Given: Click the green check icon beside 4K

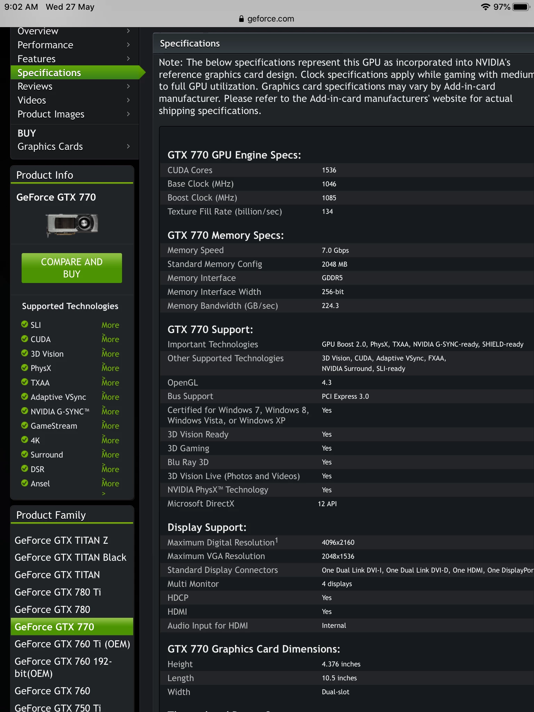Looking at the screenshot, I should point(24,439).
